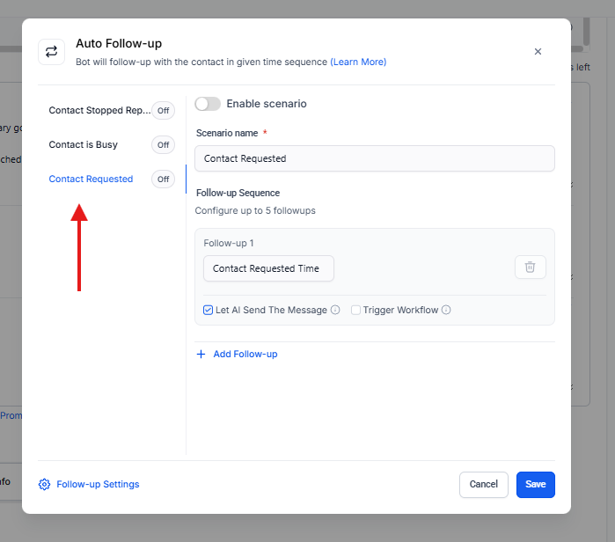Click info icon beside Trigger Workflow
Screen dimensions: 615x542
[446, 311]
